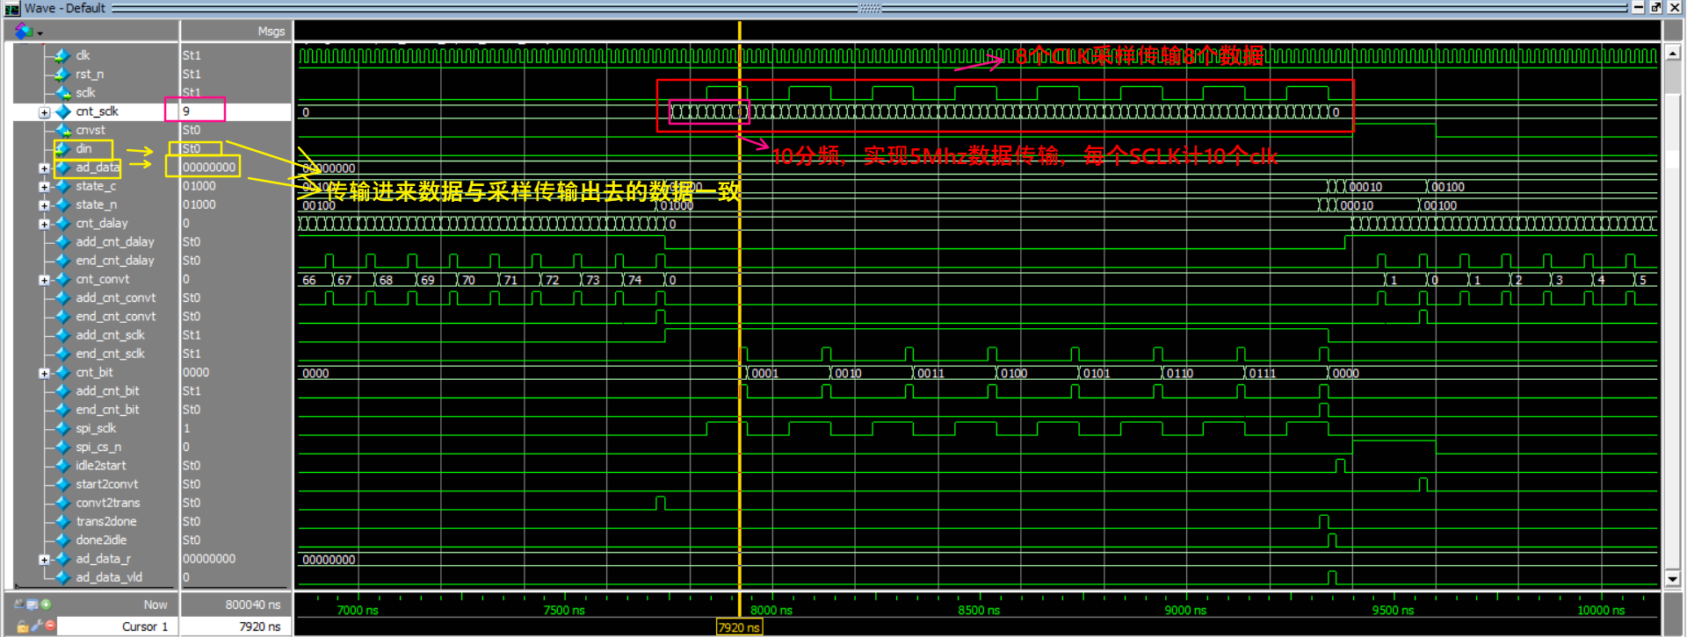Click the vertical scrollbar up arrow
1687x637 pixels.
1673,53
